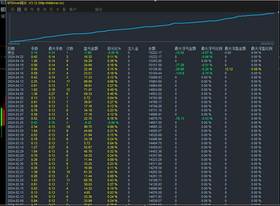Image resolution: width=280 pixels, height=206 pixels.
Task: Click the -0.74 % floating loss ratio
Action: click(x=207, y=73)
